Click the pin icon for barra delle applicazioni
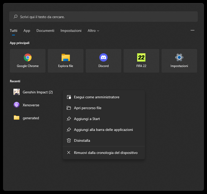 69,130
